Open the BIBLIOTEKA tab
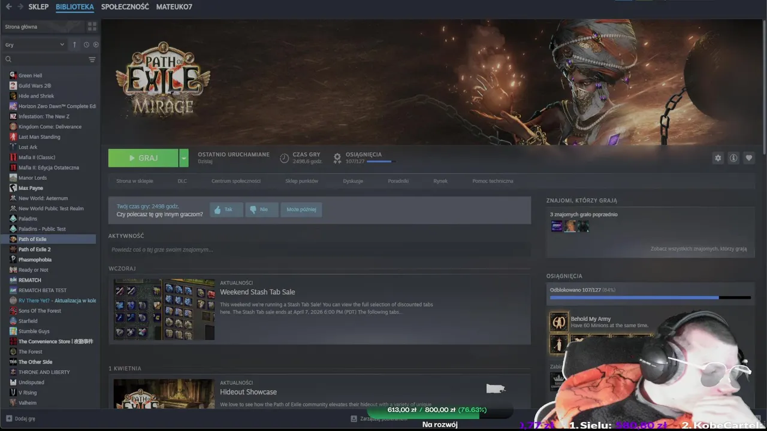 click(x=75, y=7)
